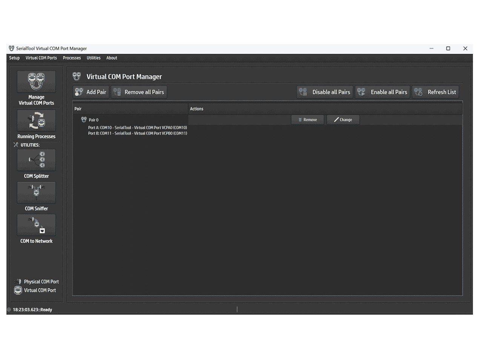
Task: Click the Virtual COM Port legend text
Action: click(40, 290)
